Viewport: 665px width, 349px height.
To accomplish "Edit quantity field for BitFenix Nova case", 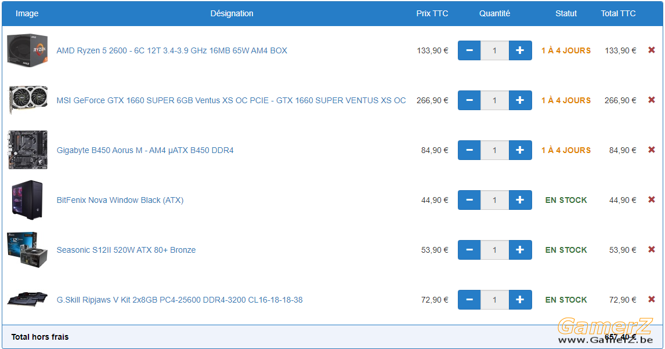I will pos(494,200).
